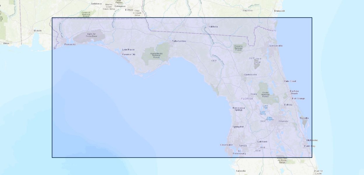Image resolution: width=364 pixels, height=175 pixels.
Task: Click the Gainesville city label
Action: click(x=251, y=75)
